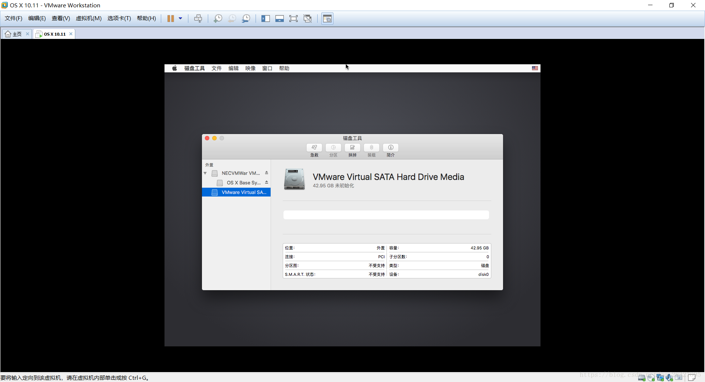Click the 装载 mount button
This screenshot has width=705, height=382.
click(372, 148)
